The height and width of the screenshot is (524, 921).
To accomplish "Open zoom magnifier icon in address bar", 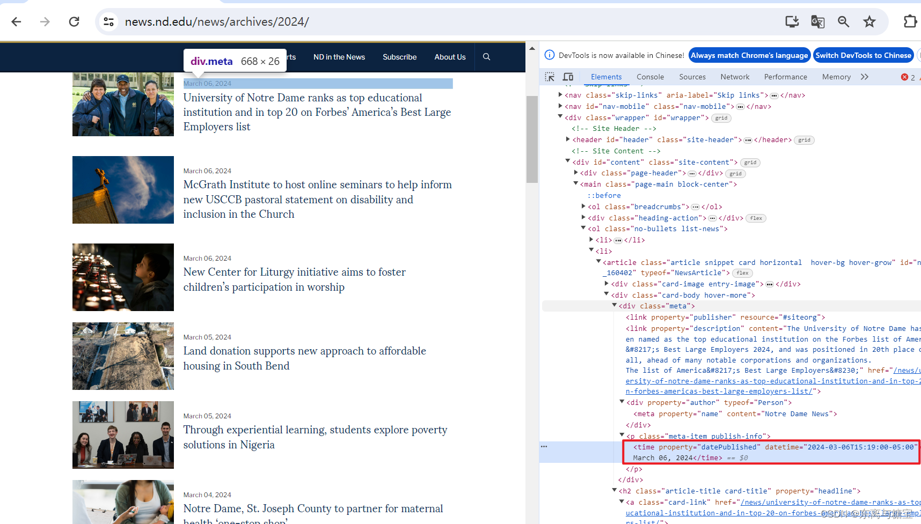I will click(843, 21).
